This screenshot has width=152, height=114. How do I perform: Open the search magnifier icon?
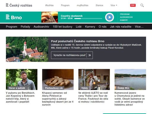pyautogui.click(x=142, y=5)
